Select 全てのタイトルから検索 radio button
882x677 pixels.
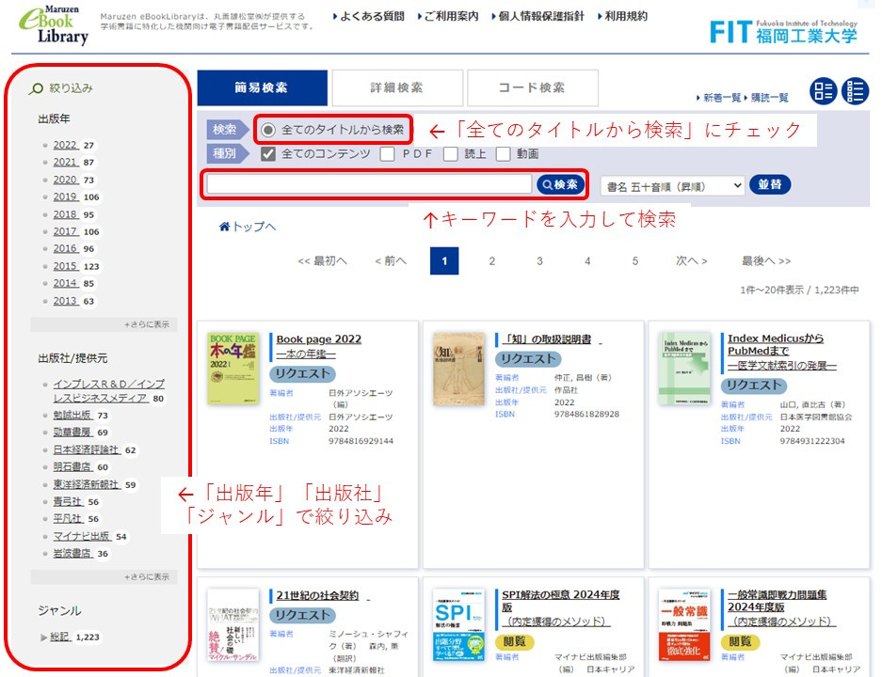tap(269, 130)
